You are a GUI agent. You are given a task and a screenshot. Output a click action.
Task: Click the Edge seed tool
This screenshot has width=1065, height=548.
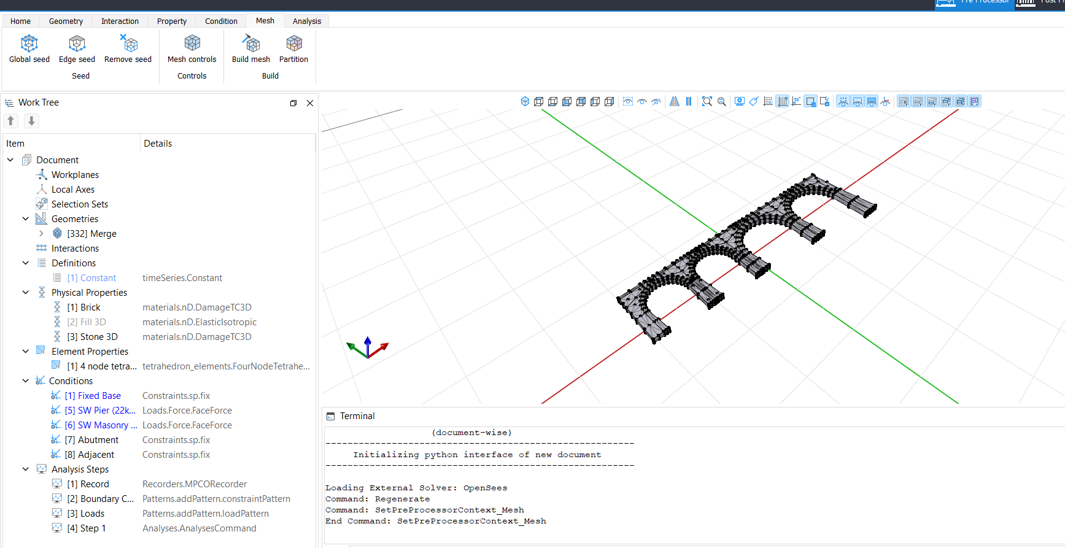point(77,49)
